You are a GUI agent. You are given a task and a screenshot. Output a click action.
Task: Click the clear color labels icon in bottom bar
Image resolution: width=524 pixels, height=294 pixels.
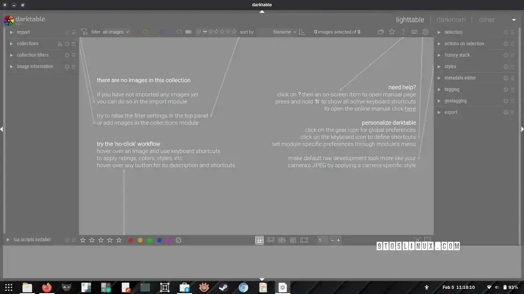coord(178,240)
